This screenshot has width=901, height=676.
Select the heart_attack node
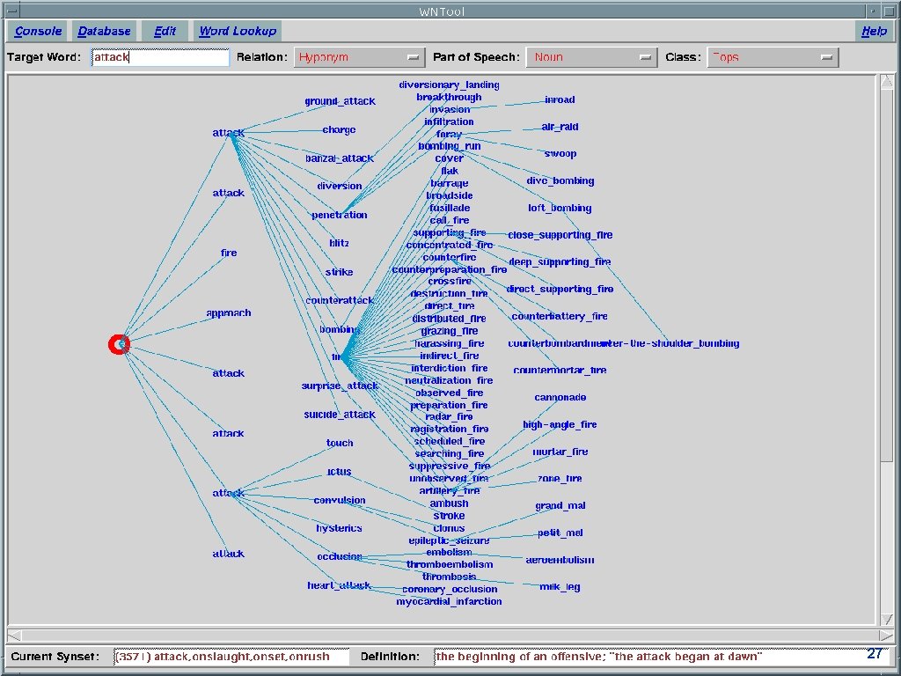point(339,585)
